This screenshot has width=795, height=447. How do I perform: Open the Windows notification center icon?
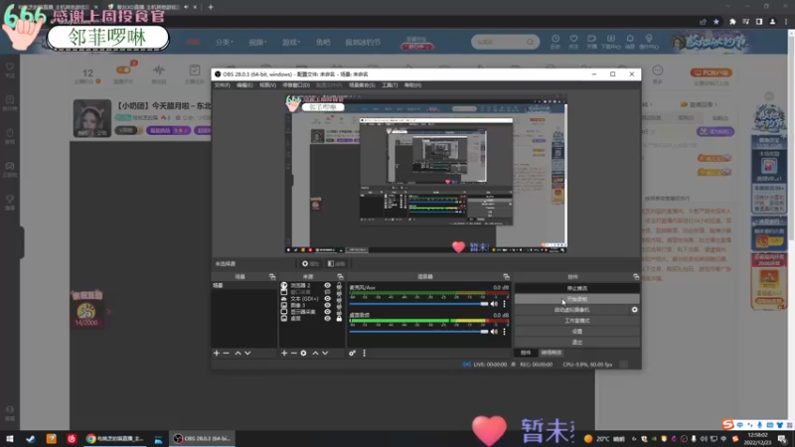(782, 439)
